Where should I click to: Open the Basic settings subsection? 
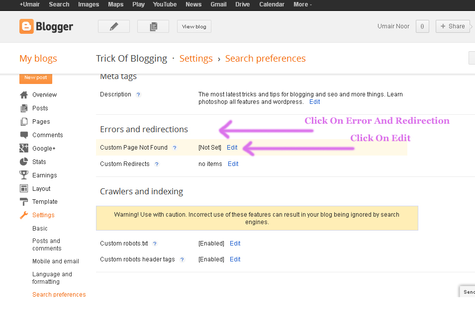40,229
